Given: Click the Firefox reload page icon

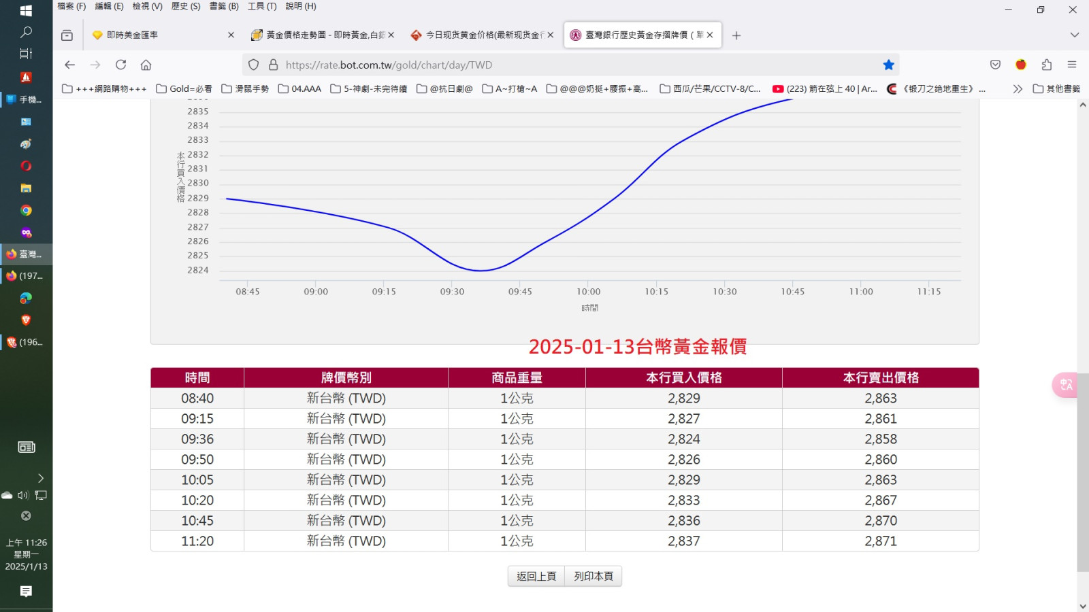Looking at the screenshot, I should pos(121,65).
